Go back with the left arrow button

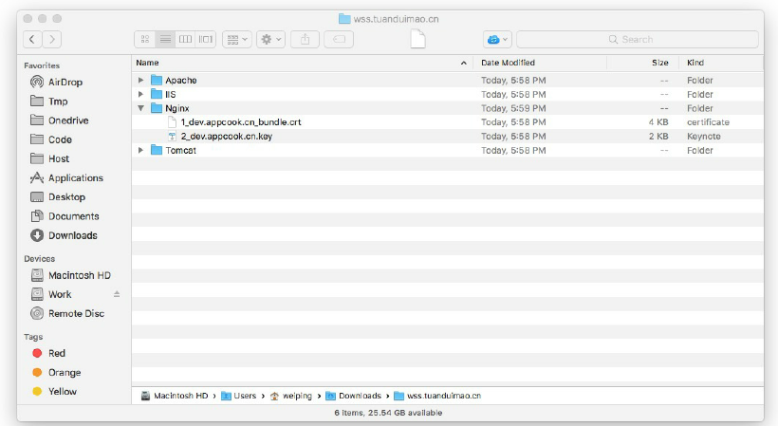pos(32,39)
